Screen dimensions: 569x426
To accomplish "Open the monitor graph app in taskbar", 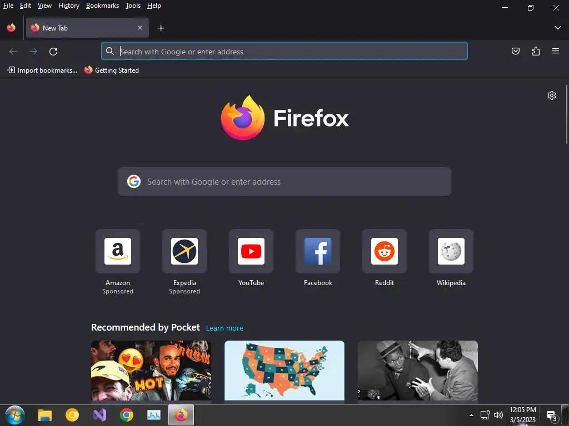I will tap(154, 415).
